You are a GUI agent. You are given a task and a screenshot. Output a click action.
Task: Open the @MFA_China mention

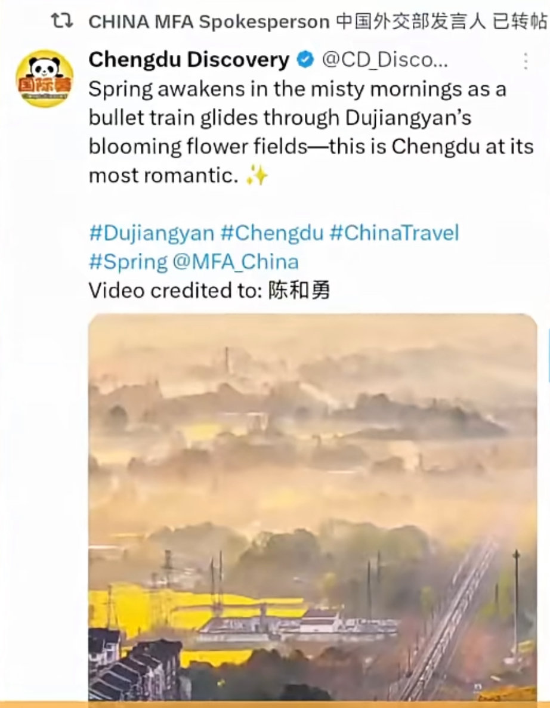point(236,262)
